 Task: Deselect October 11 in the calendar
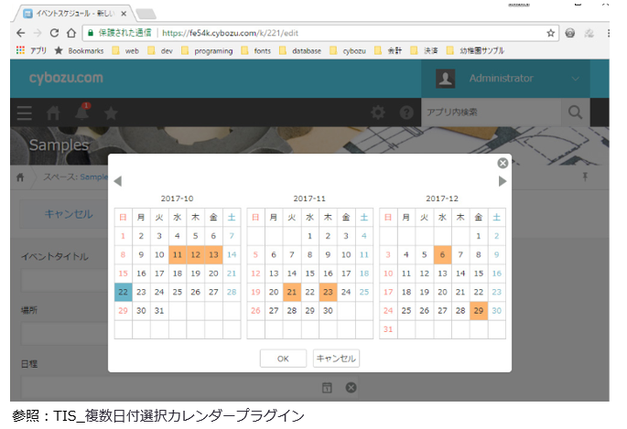[178, 255]
